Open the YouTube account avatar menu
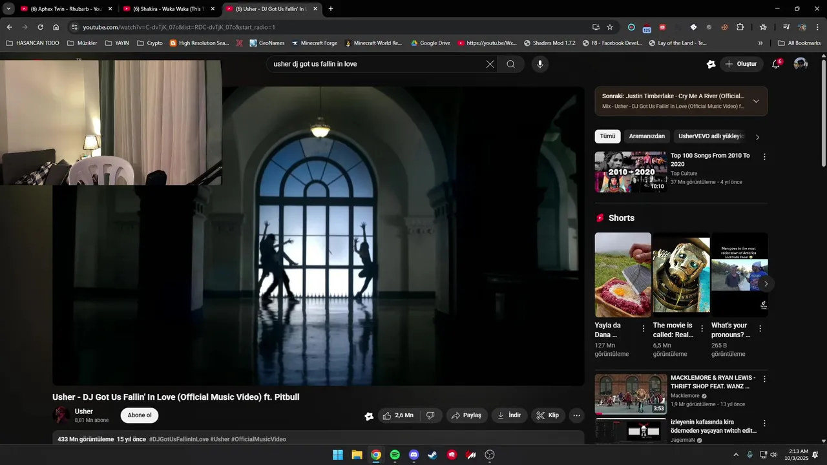The image size is (827, 465). 801,64
